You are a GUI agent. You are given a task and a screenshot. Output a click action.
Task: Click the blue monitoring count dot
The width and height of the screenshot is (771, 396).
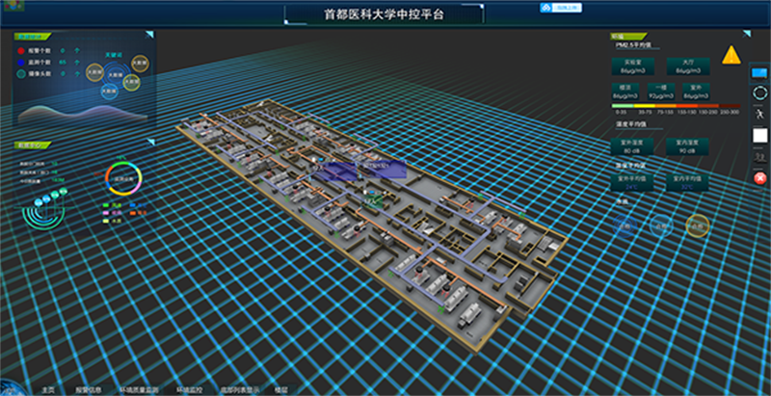(x=21, y=63)
